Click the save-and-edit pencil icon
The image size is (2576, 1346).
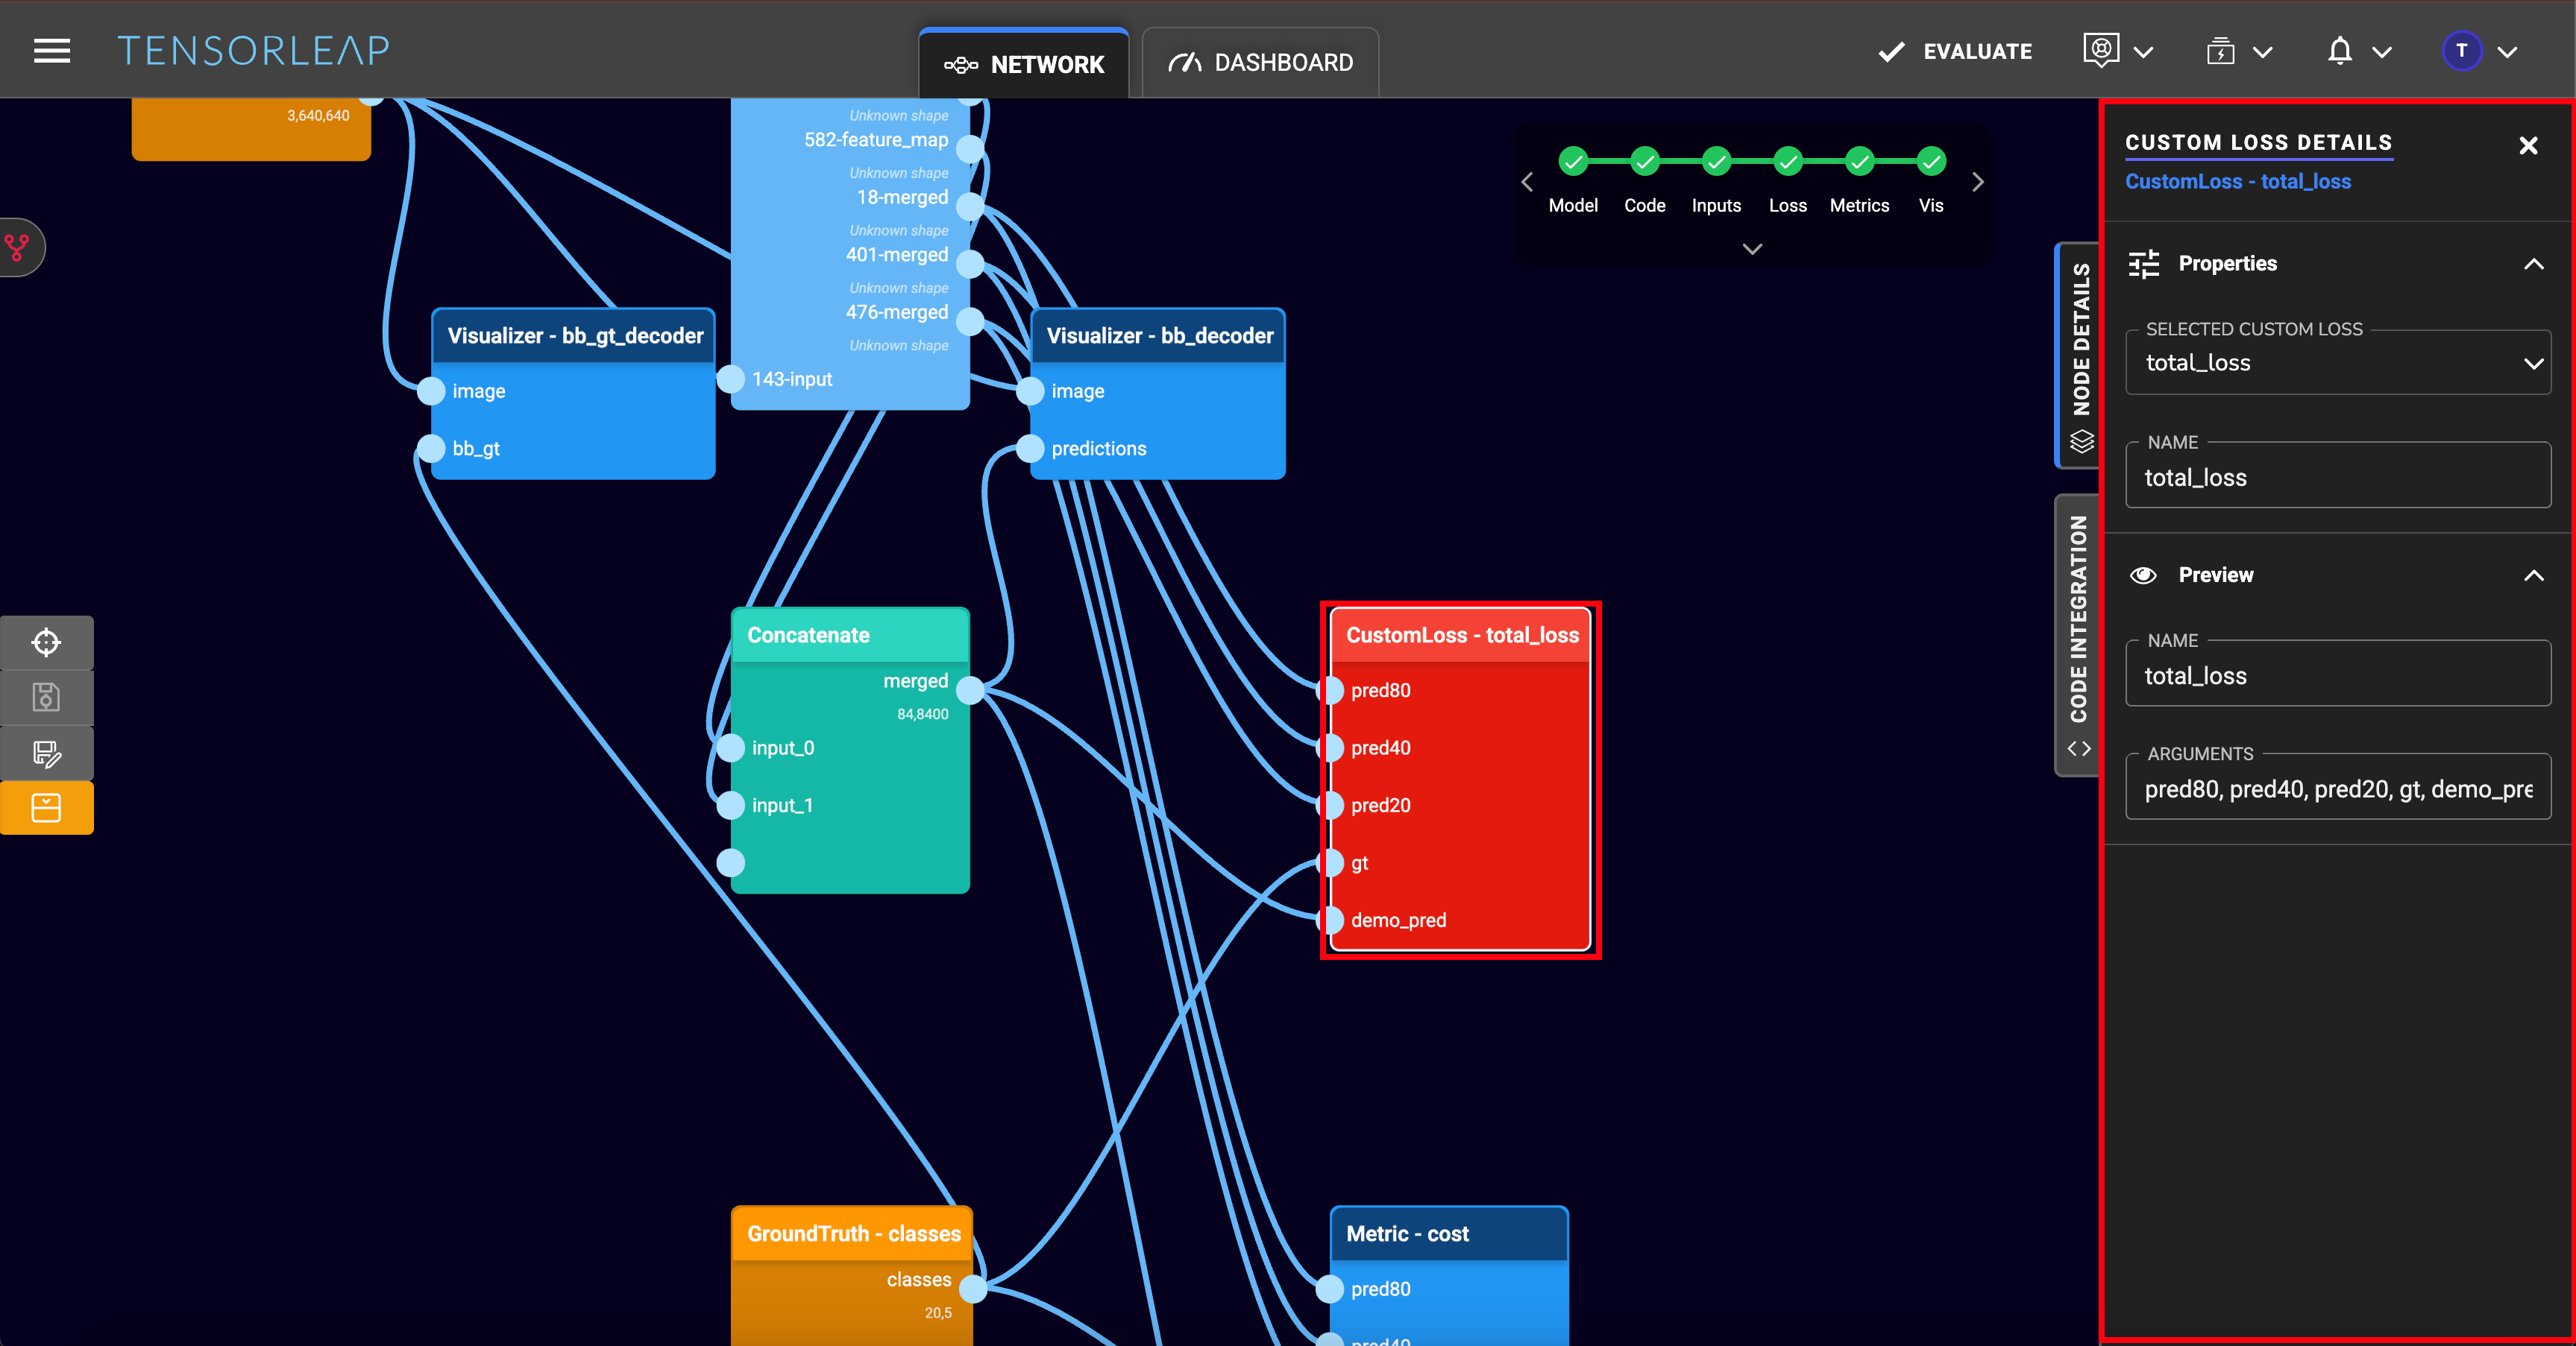tap(46, 753)
